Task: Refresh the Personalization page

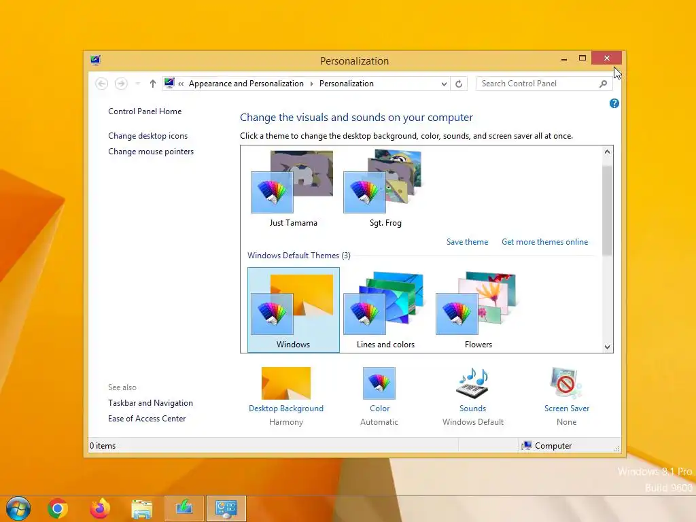Action: point(459,84)
